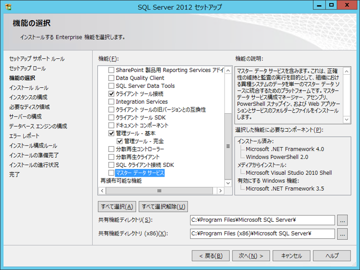Check the ドキュメント コンポーネント checkbox
The width and height of the screenshot is (360, 270).
click(111, 125)
